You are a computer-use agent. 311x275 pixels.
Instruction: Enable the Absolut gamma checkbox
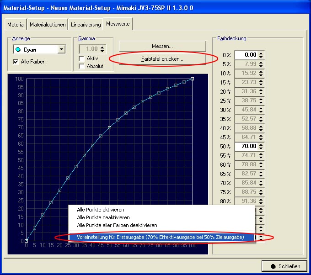(81, 66)
